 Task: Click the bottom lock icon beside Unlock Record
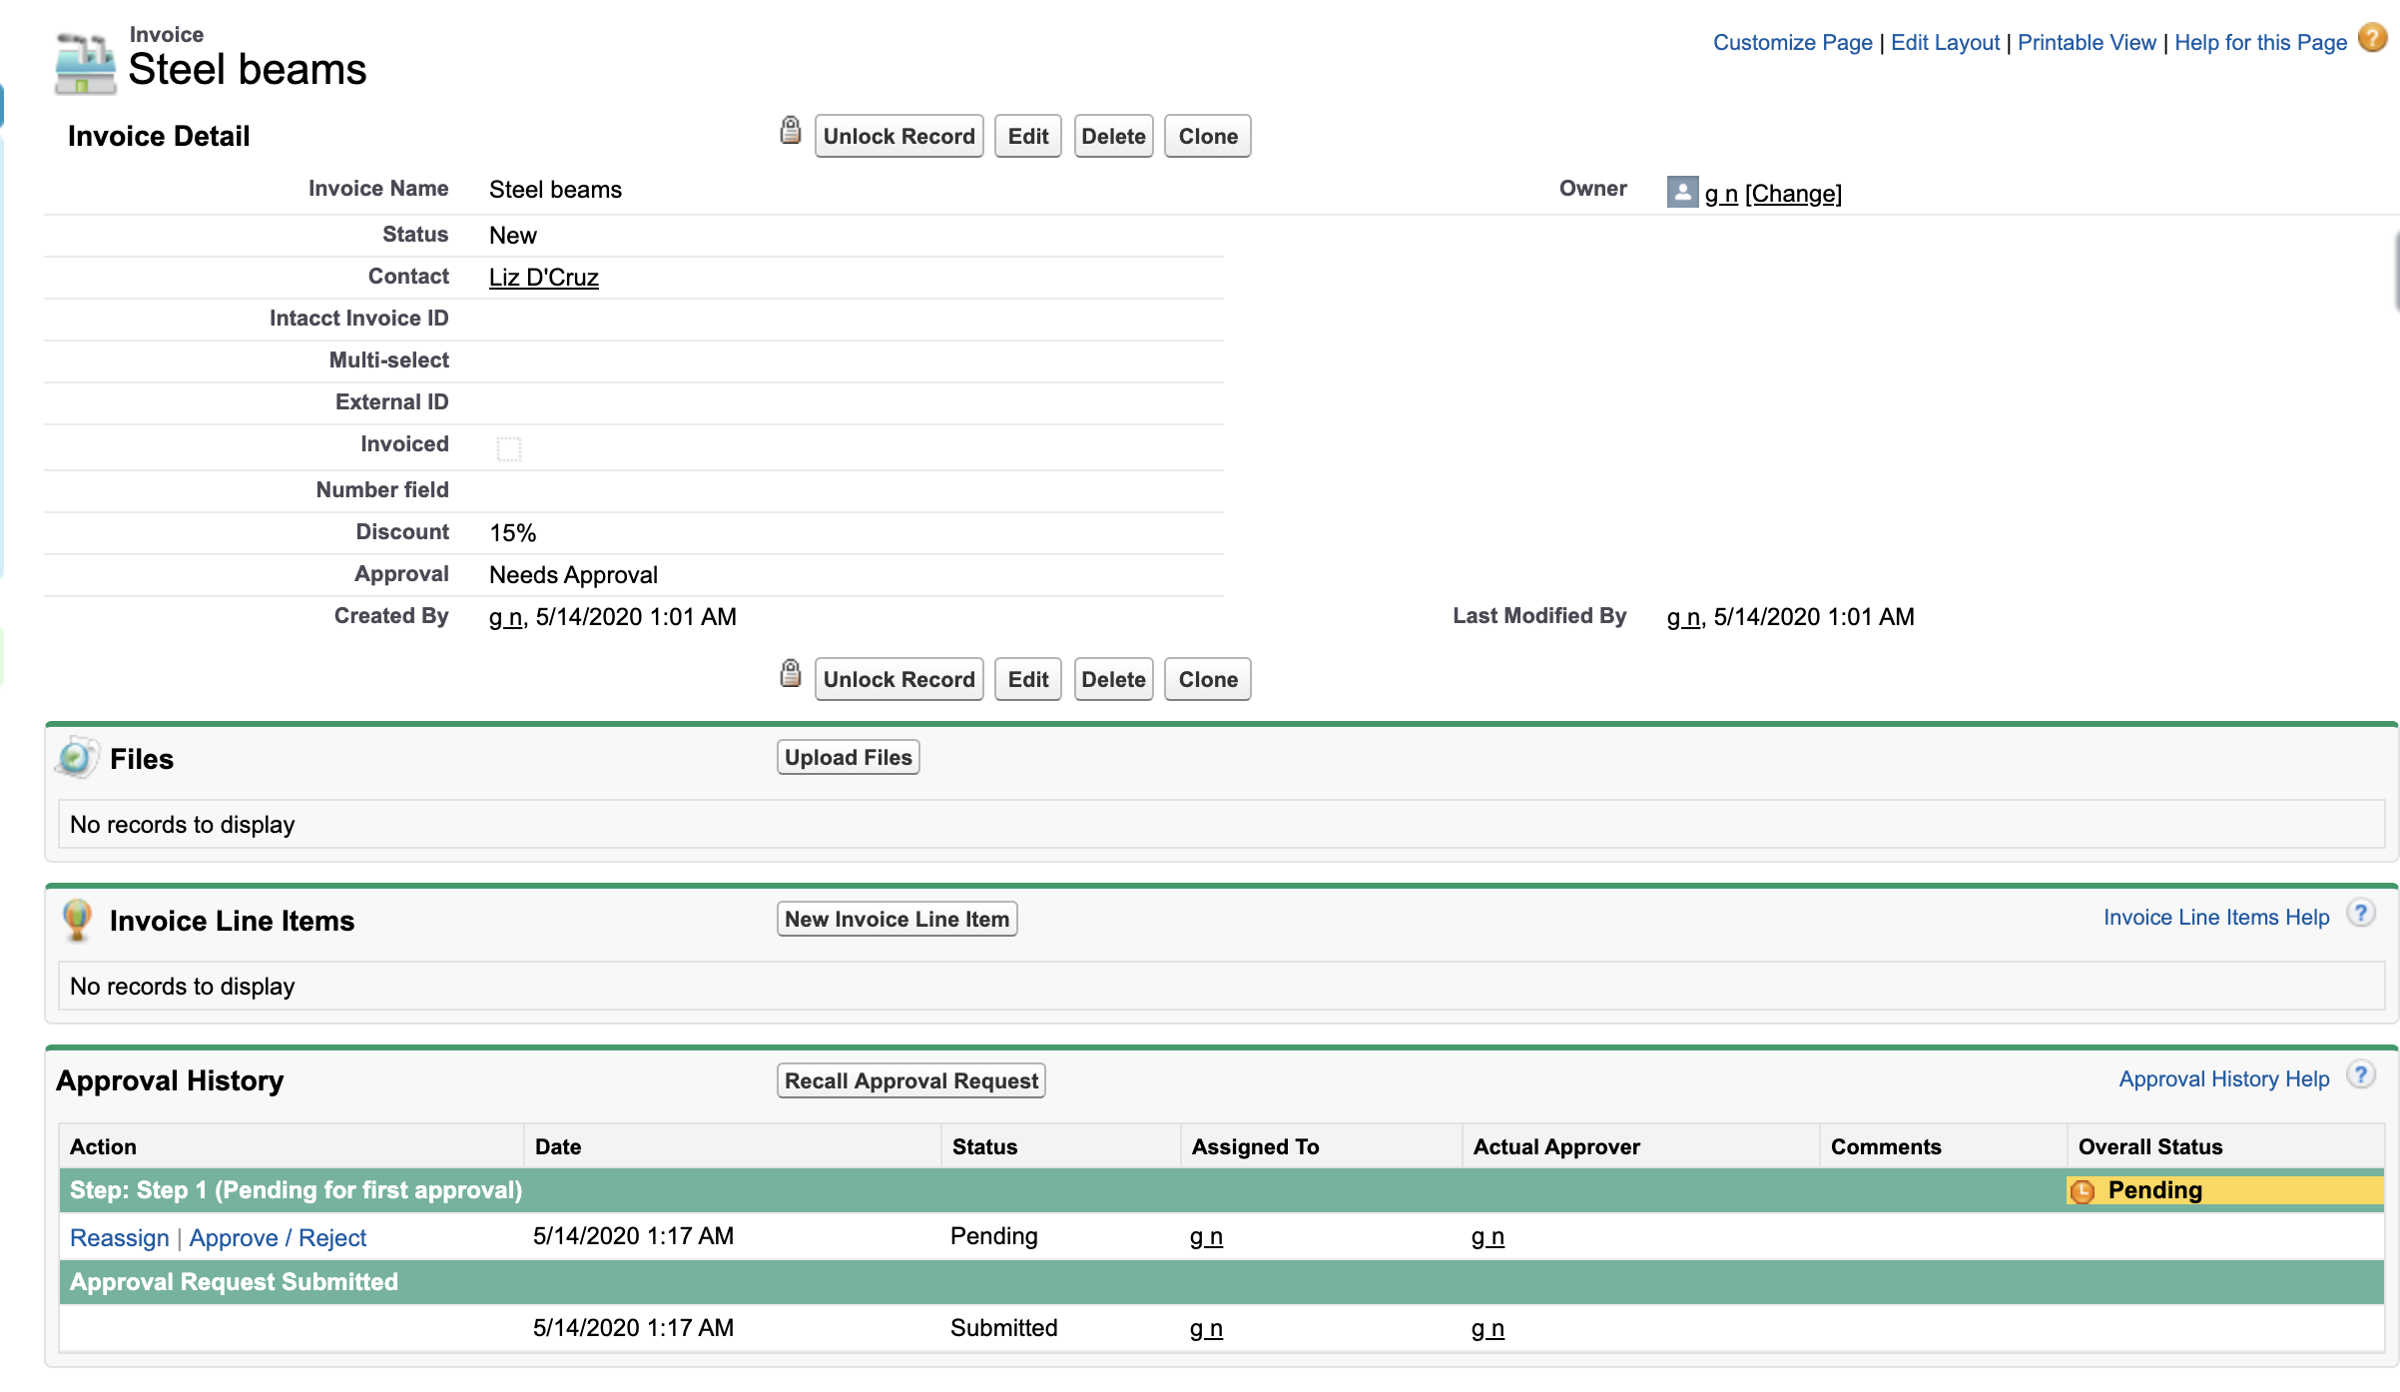[x=790, y=674]
